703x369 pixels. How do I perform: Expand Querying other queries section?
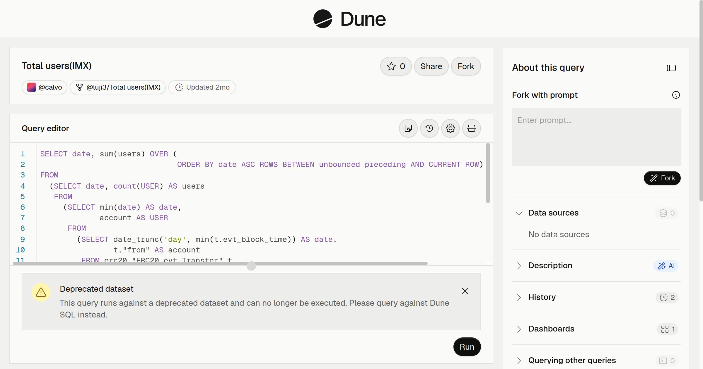click(x=519, y=361)
